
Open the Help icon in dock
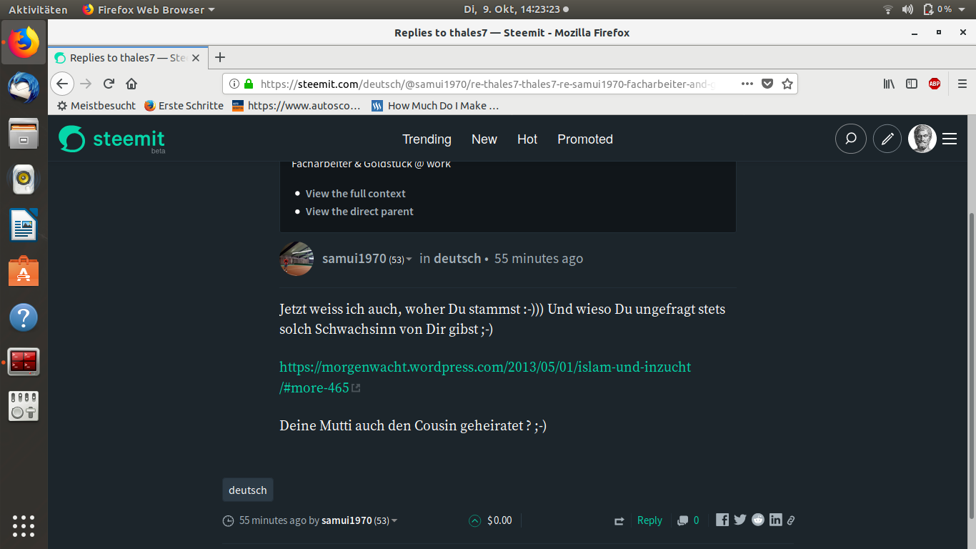(x=24, y=317)
